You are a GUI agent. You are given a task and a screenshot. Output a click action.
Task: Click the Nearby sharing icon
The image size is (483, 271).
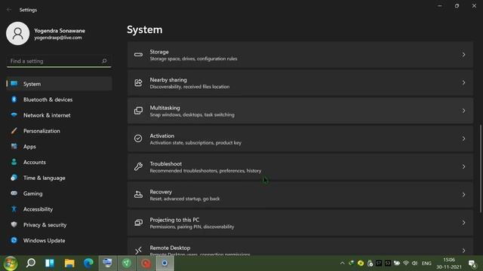[138, 83]
